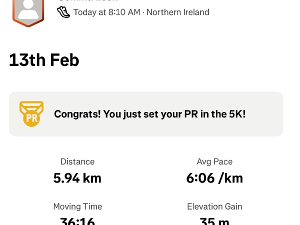The width and height of the screenshot is (300, 225).
Task: Click the Distance stat label
Action: click(x=77, y=161)
